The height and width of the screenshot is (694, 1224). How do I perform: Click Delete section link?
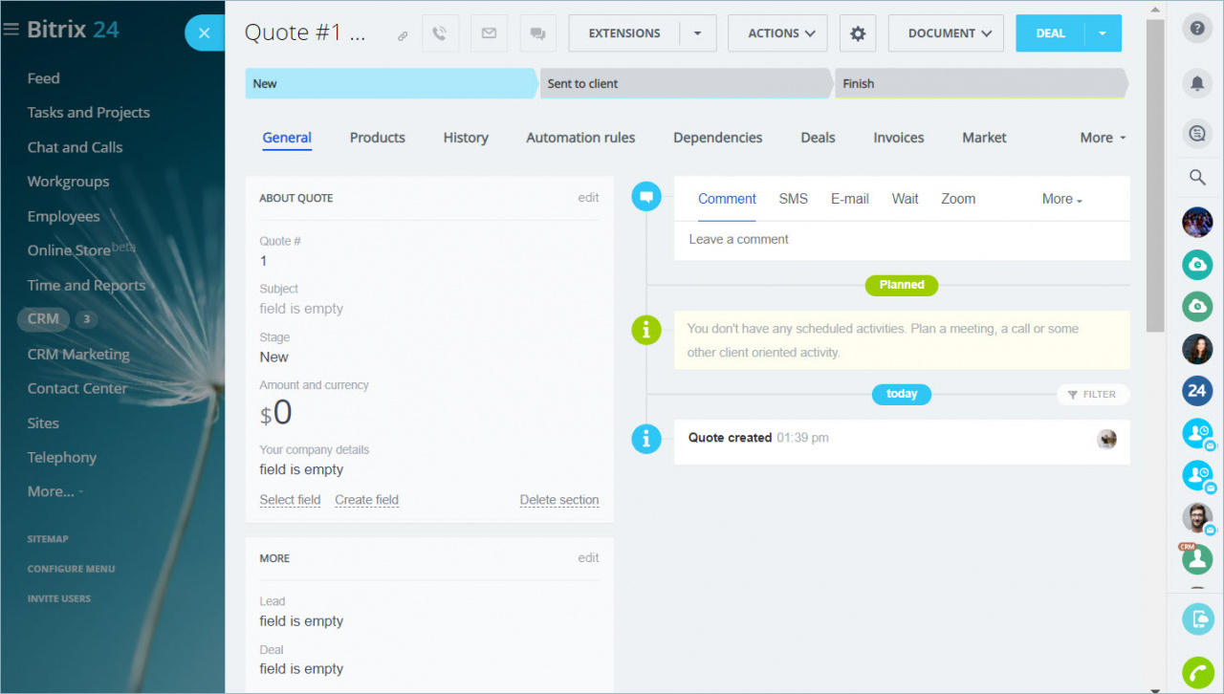point(559,500)
